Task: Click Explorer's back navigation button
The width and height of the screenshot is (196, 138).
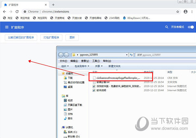Action: click(x=61, y=55)
